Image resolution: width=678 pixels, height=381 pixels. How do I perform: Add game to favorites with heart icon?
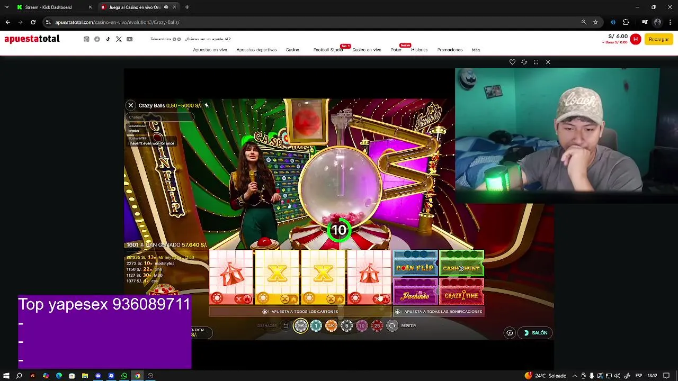tap(512, 62)
